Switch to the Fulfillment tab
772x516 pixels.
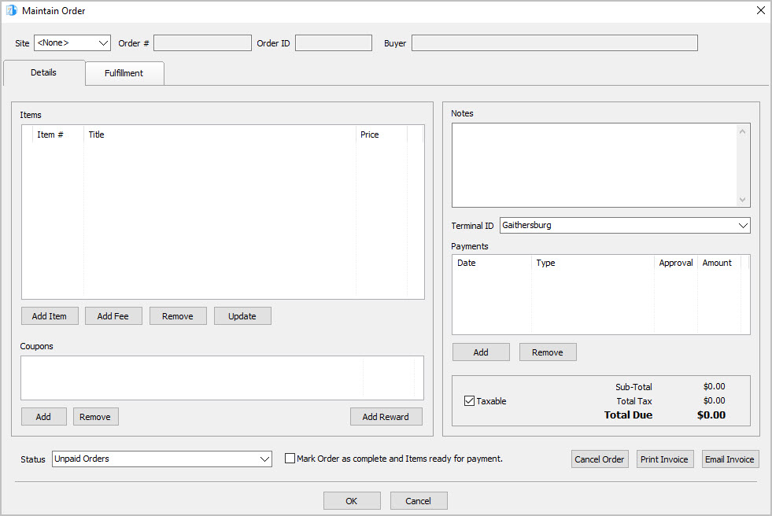[x=124, y=73]
